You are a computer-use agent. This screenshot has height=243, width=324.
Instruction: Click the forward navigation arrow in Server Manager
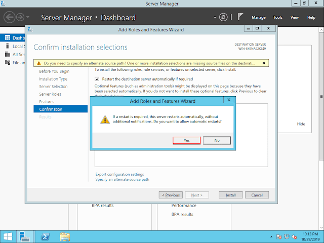pyautogui.click(x=20, y=17)
